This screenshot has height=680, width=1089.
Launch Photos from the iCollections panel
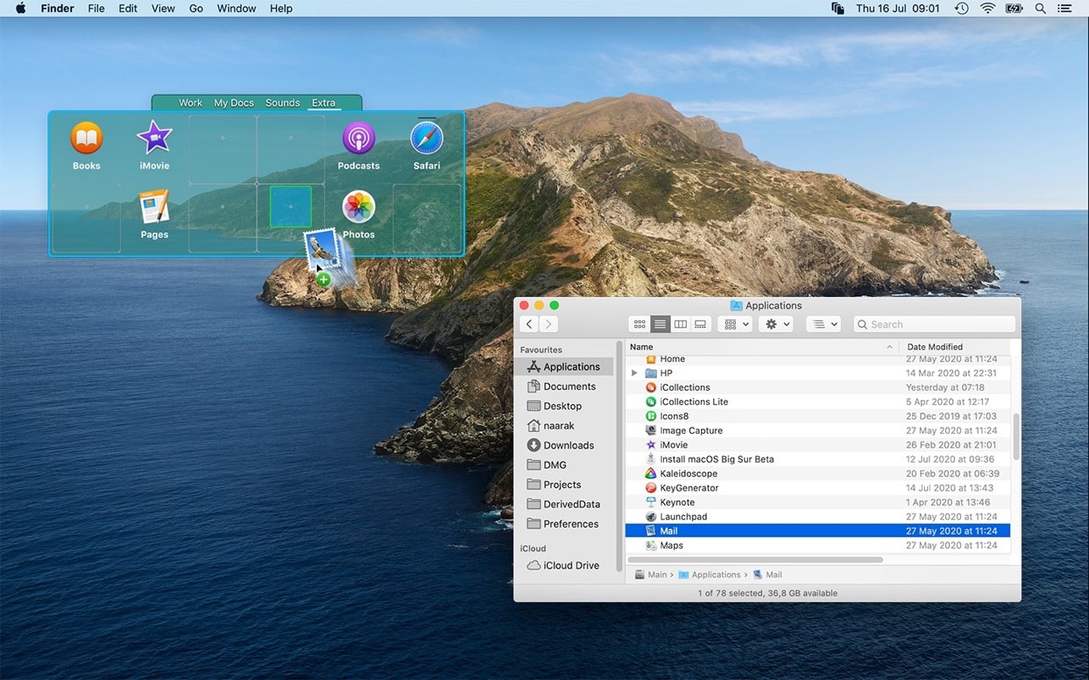click(x=358, y=207)
